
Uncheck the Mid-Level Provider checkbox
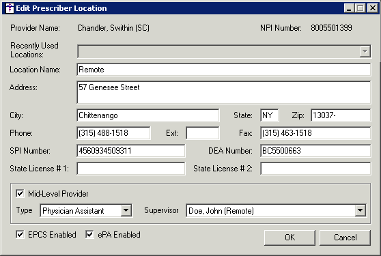click(20, 194)
